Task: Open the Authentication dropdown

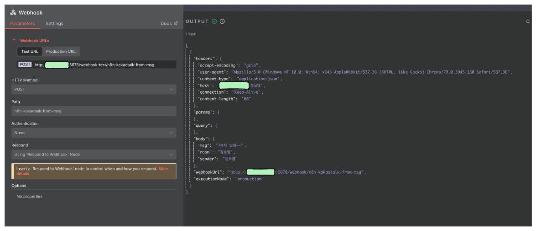Action: pos(94,132)
